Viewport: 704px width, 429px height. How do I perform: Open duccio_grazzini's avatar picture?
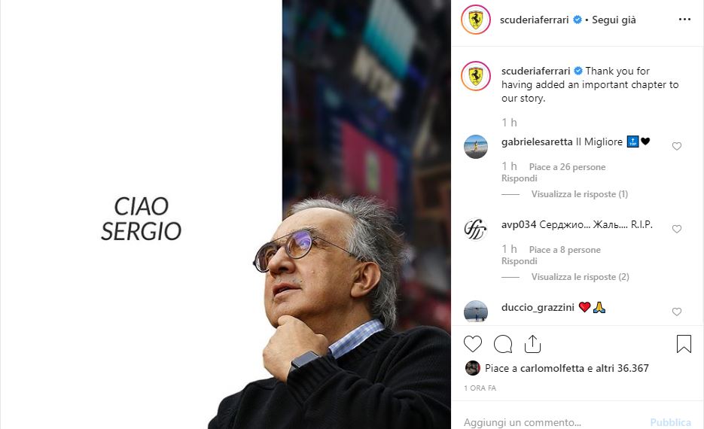(x=476, y=312)
